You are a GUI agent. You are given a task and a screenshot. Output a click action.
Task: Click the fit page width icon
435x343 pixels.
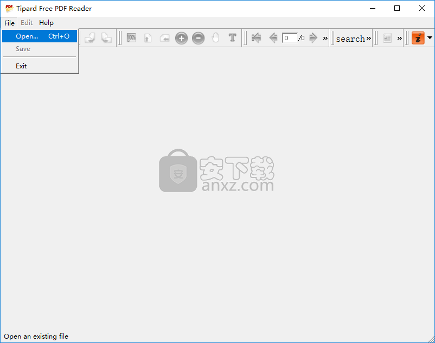coord(164,38)
